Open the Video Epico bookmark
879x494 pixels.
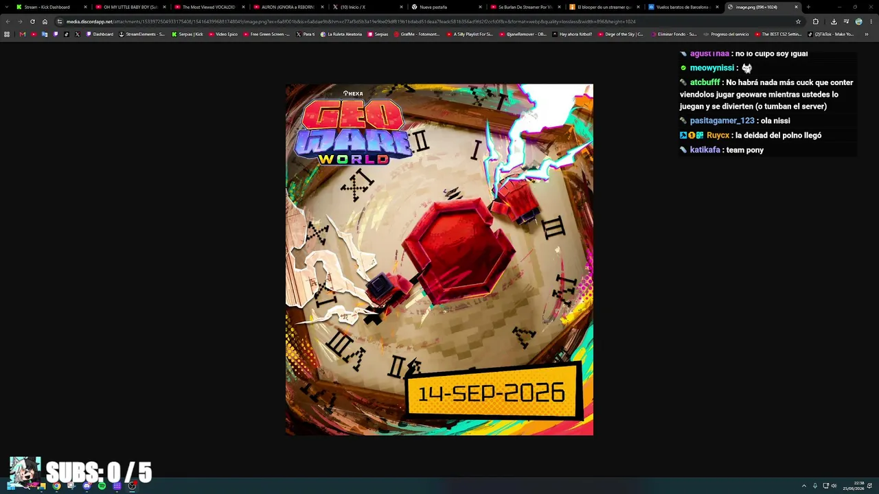(223, 34)
